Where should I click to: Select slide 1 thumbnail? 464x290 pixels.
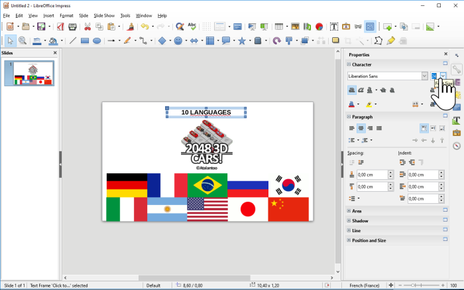click(32, 74)
